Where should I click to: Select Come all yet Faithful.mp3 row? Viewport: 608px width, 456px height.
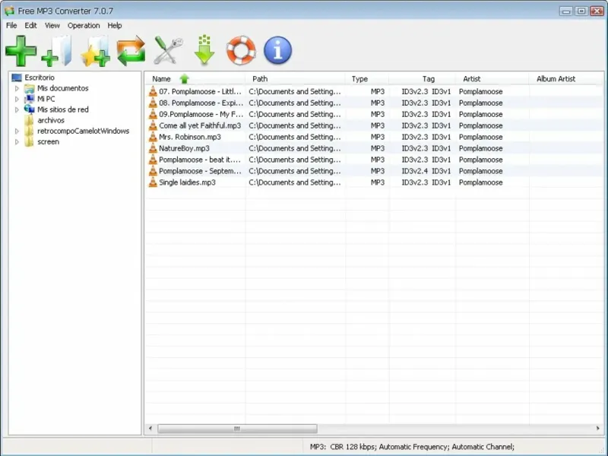pos(375,125)
